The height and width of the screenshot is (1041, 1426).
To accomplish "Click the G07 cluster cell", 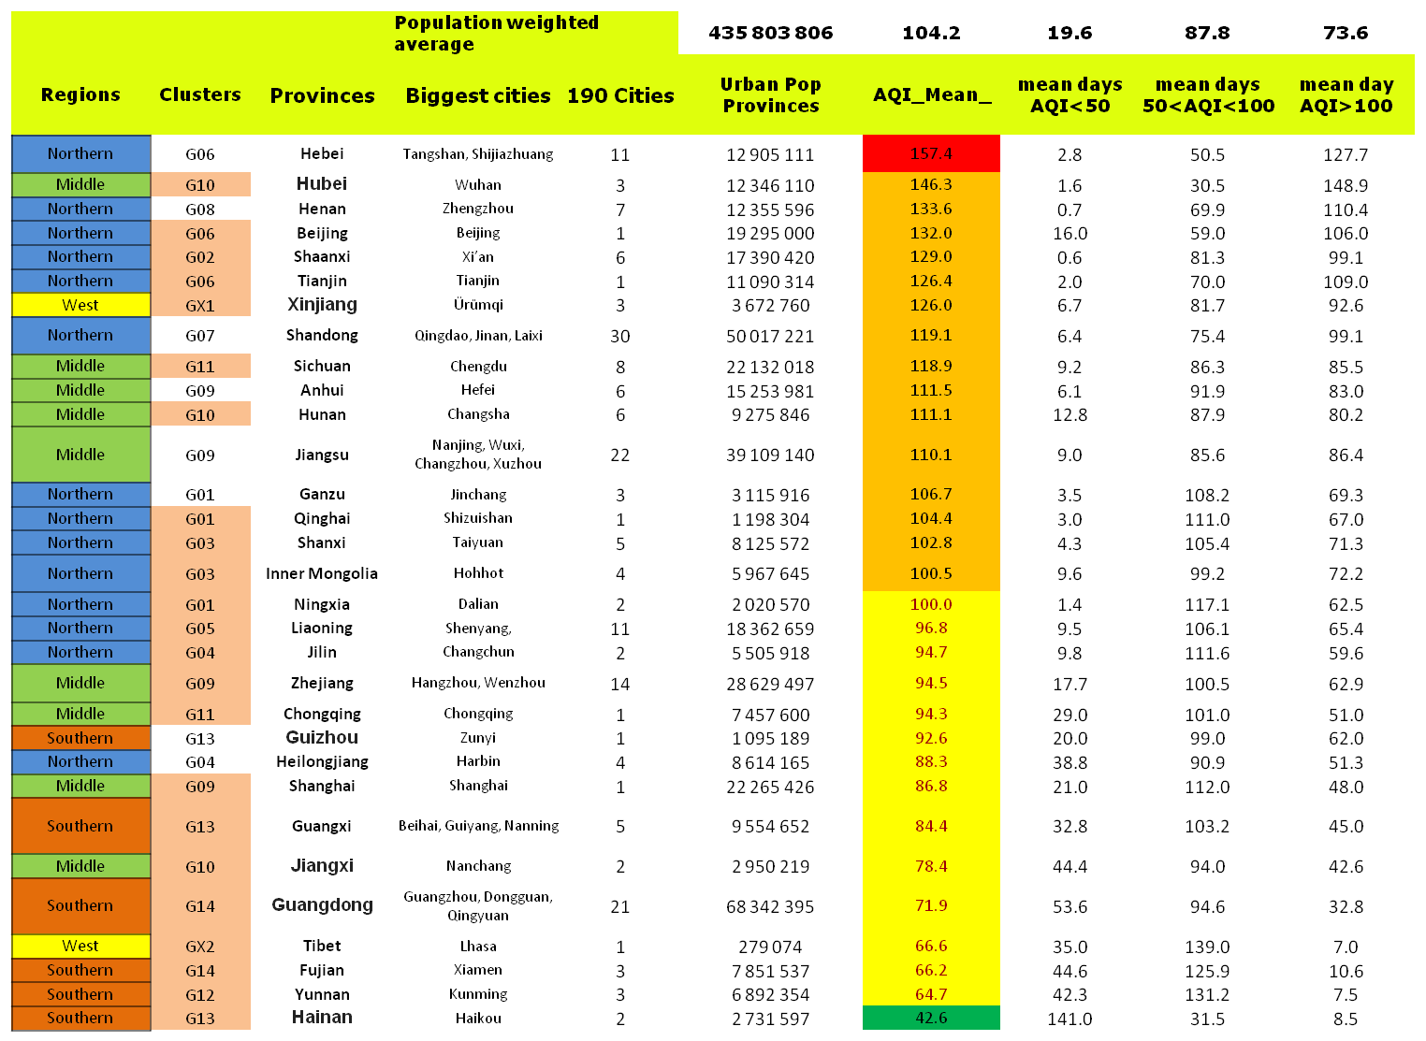I will pos(200,336).
